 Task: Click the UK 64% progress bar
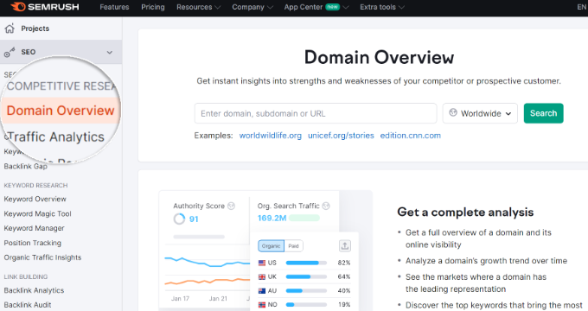coord(306,277)
